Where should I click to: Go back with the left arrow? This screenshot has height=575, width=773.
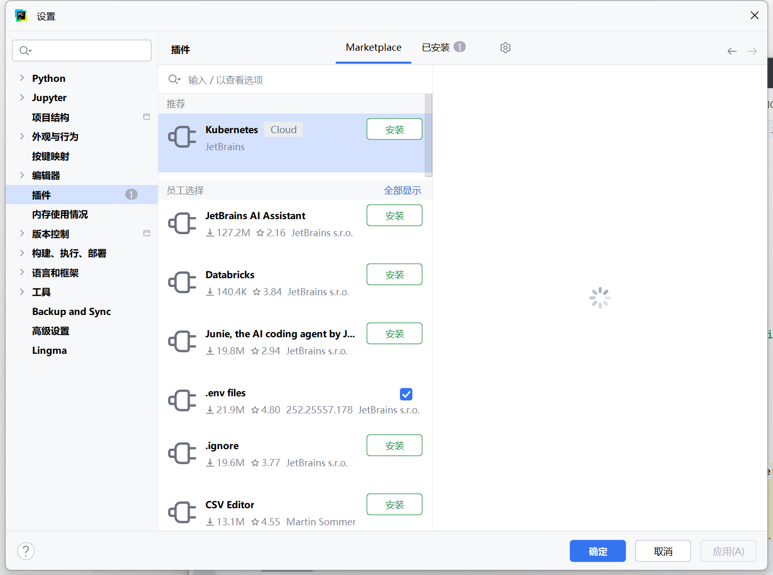732,51
